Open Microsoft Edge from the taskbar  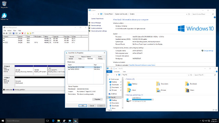tap(53, 121)
